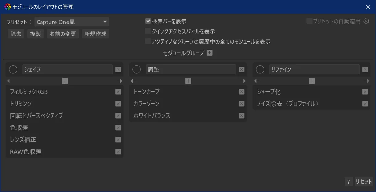Move 調整 group to the right
The image size is (376, 192).
(x=243, y=81)
